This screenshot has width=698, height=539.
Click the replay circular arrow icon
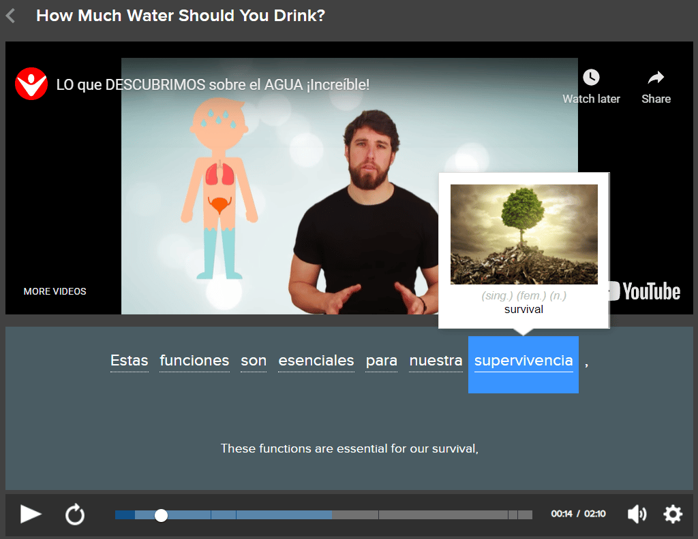(x=75, y=514)
